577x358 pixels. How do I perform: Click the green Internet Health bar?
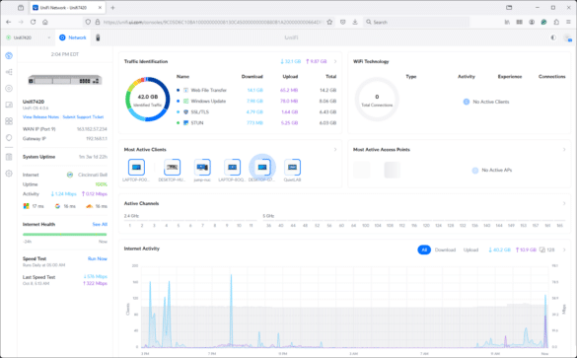[65, 234]
